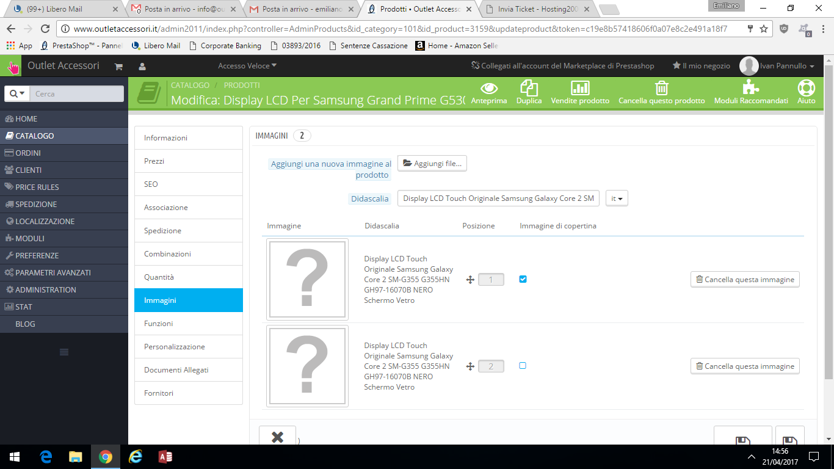Expand Accesso Veloce dropdown
Viewport: 834px width, 469px height.
(x=247, y=65)
